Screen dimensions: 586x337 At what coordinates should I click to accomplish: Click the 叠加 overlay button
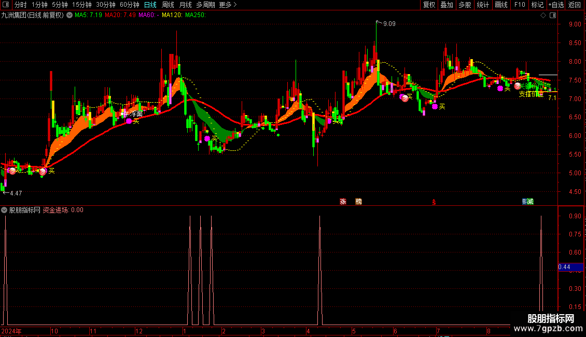pyautogui.click(x=447, y=5)
